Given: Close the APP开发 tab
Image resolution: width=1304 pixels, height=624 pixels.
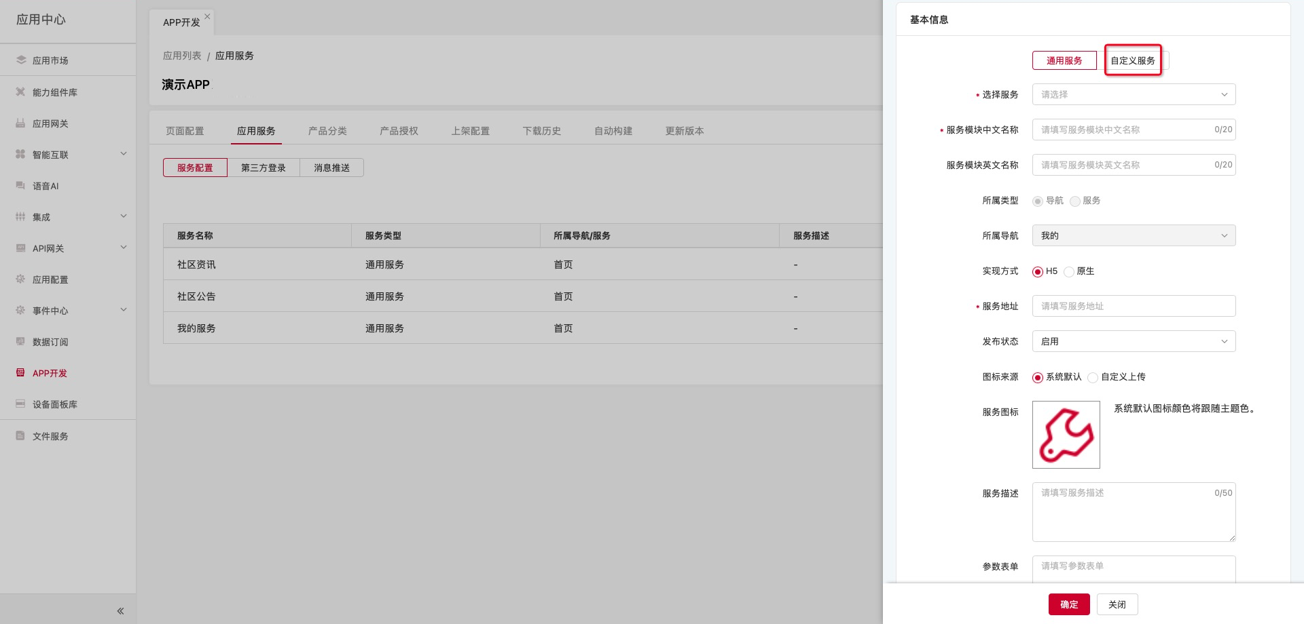Looking at the screenshot, I should tap(207, 16).
